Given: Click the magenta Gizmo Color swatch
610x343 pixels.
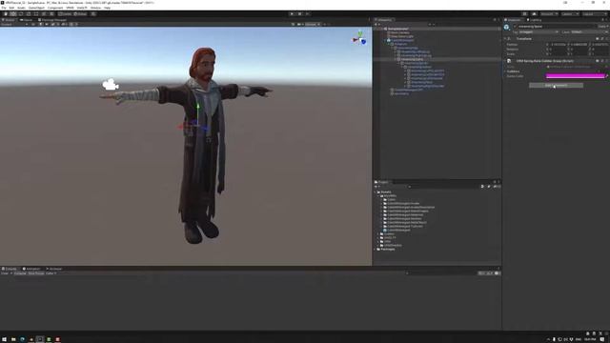Looking at the screenshot, I should [x=575, y=76].
